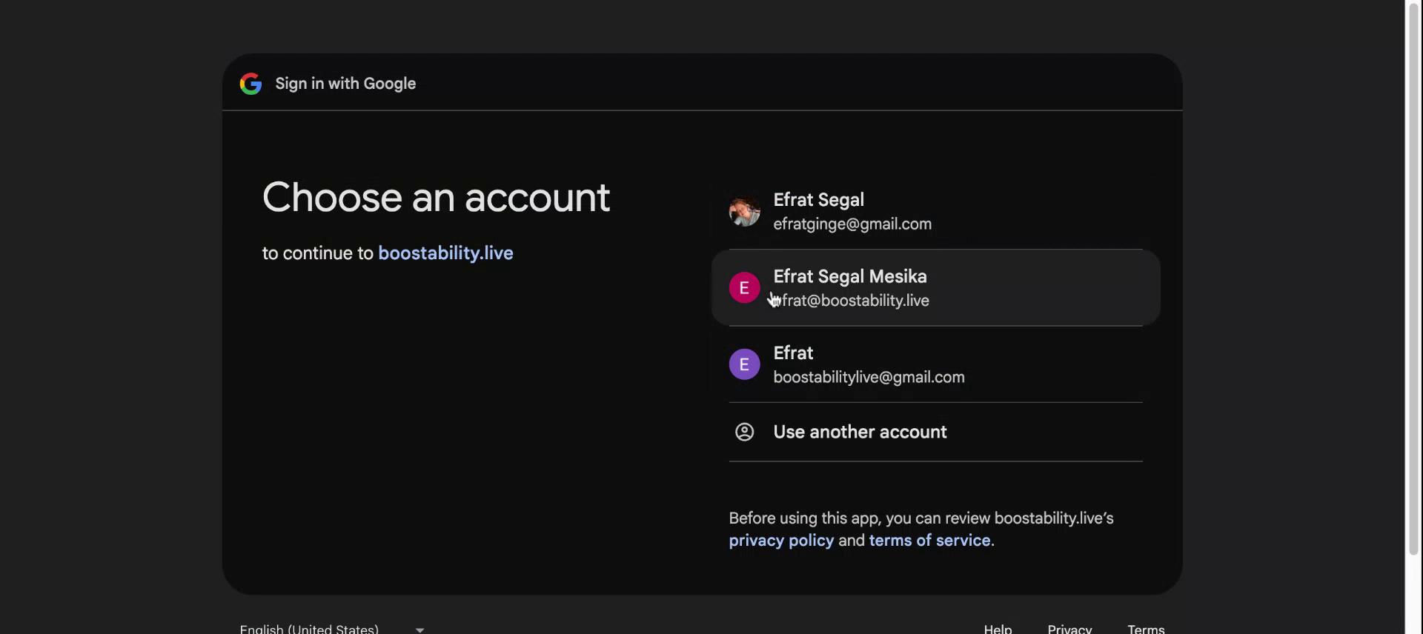Screen dimensions: 1423x634
Task: Click Efrat Segal's profile photo avatar
Action: point(744,211)
